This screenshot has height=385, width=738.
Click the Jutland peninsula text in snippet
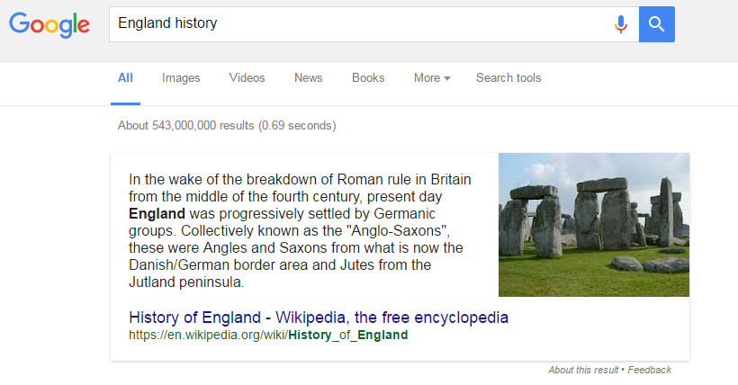coord(187,282)
